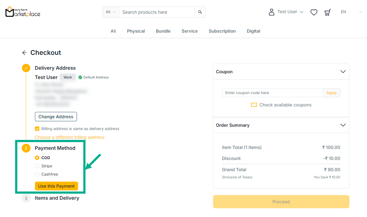
Task: Click the Marketplace logo
Action: [23, 12]
